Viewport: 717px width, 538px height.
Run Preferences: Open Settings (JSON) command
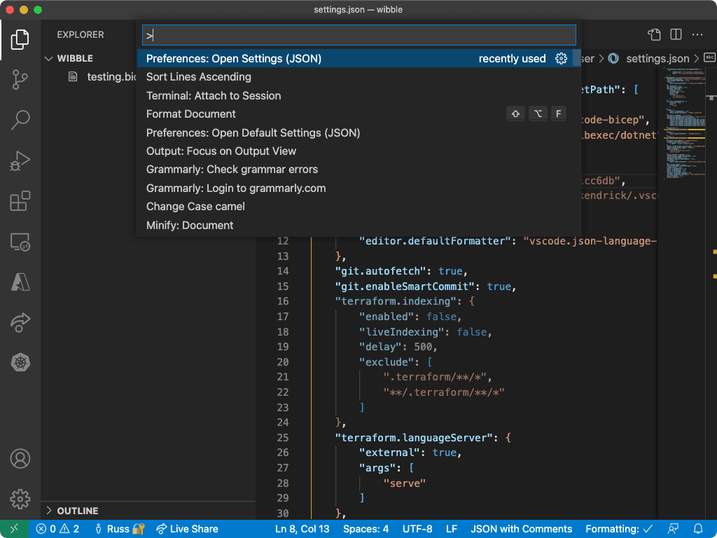click(359, 59)
